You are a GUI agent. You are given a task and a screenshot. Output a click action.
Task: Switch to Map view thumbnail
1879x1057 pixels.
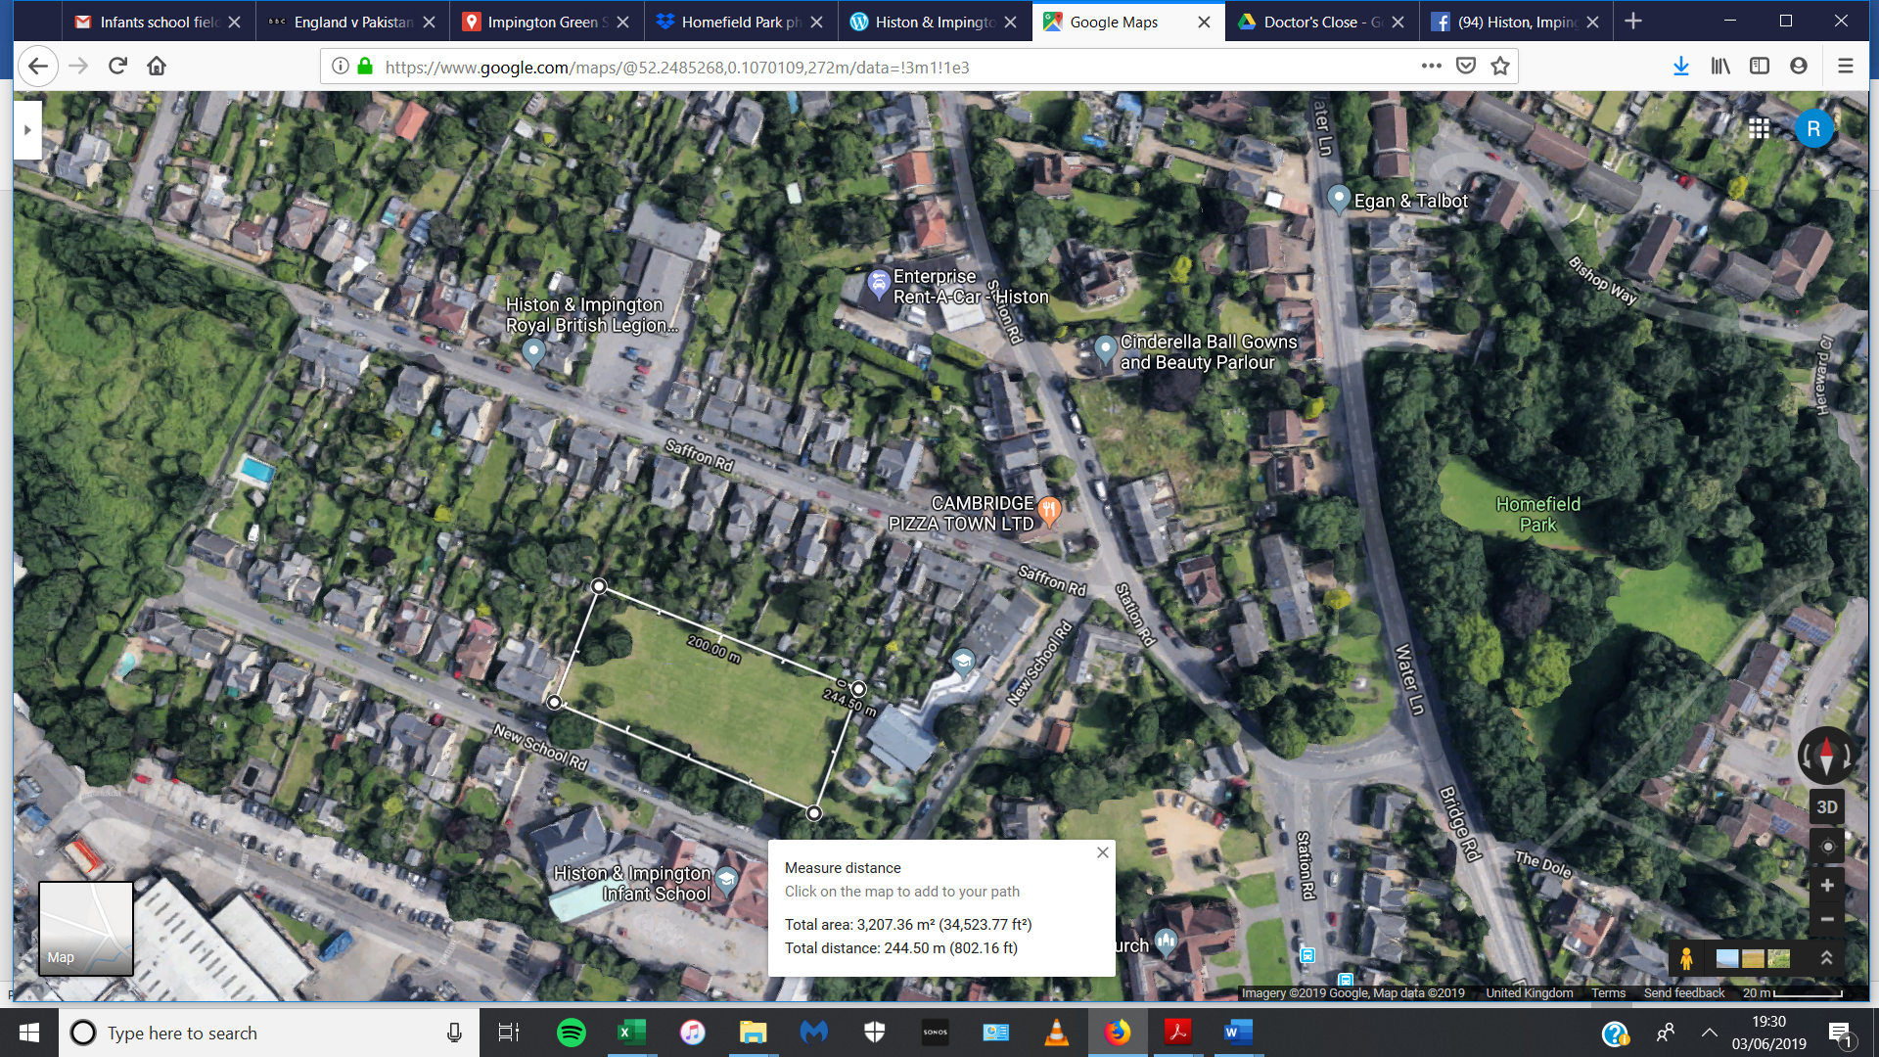point(86,929)
